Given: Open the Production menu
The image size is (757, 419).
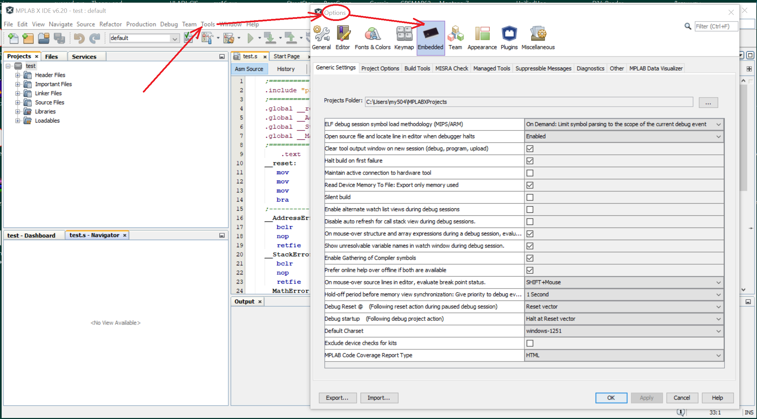Looking at the screenshot, I should [141, 24].
